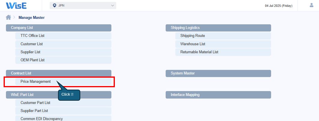Open Customer List
319x121 pixels.
coord(32,44)
